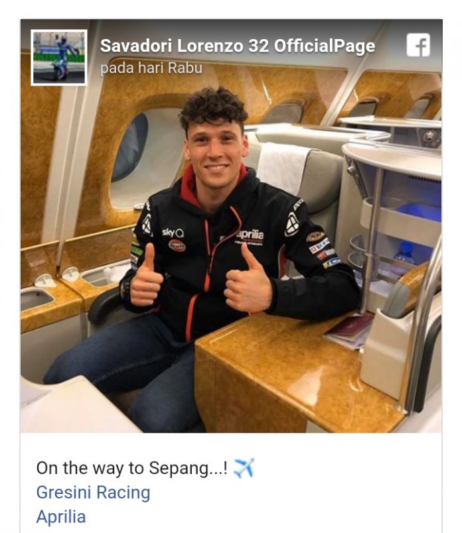Click the 'pada hari Rabu' timestamp

[x=151, y=68]
